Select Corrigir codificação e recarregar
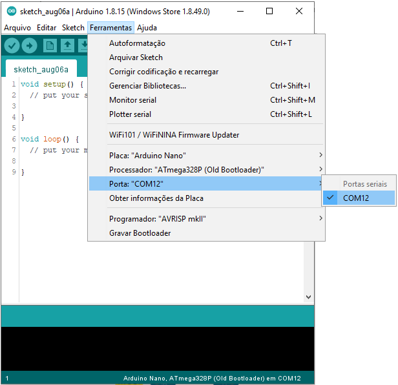Viewport: 398px width, 385px height. click(x=207, y=72)
